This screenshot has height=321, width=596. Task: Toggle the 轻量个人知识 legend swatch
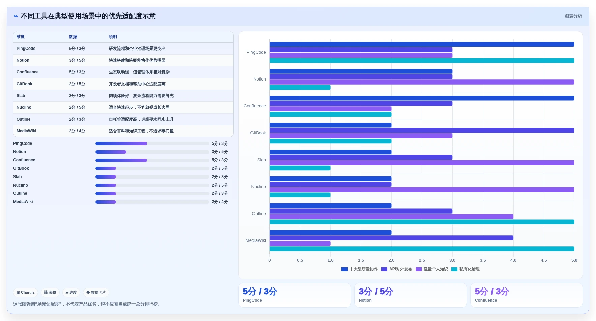click(418, 269)
